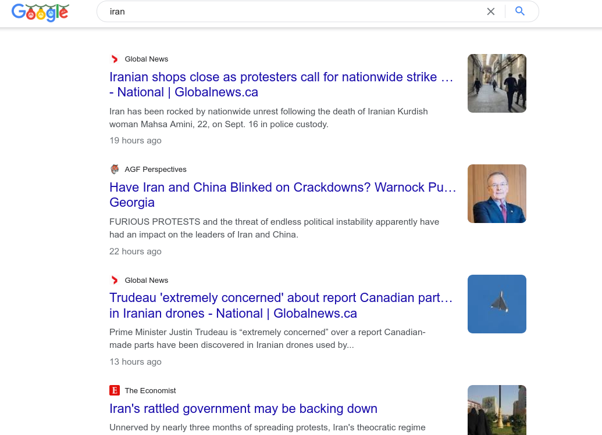Click the AGF Perspectives favicon
The image size is (602, 435).
[115, 169]
